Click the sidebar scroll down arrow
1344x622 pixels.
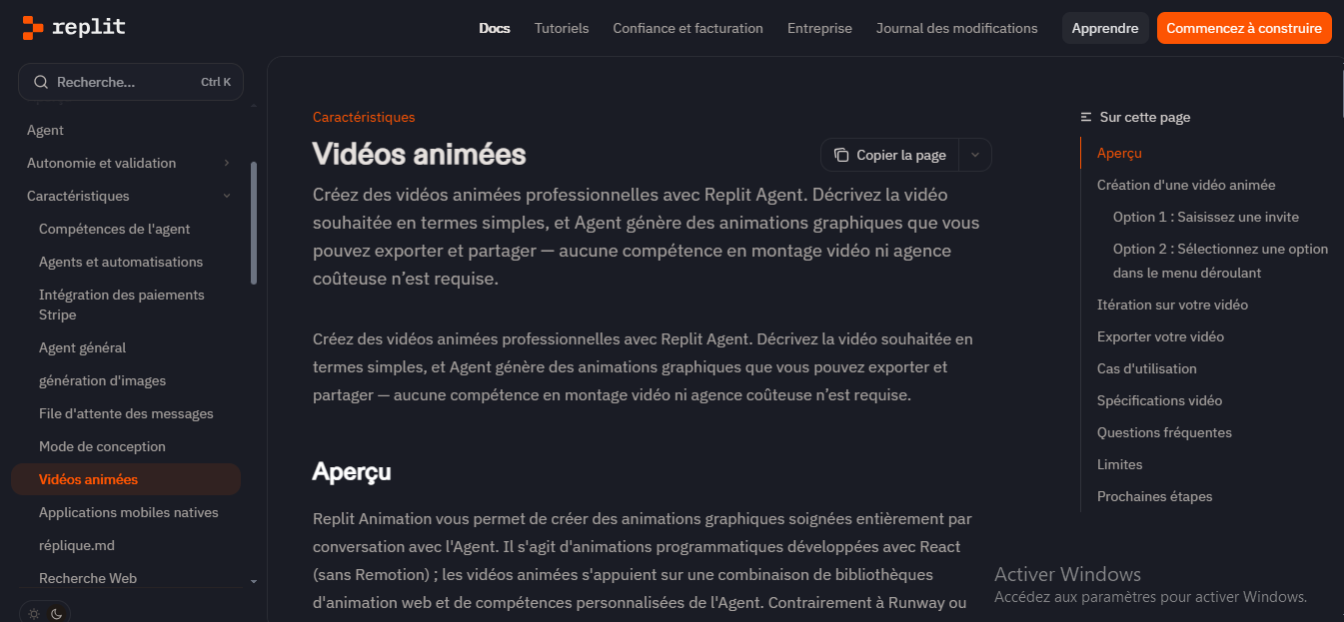pyautogui.click(x=254, y=580)
